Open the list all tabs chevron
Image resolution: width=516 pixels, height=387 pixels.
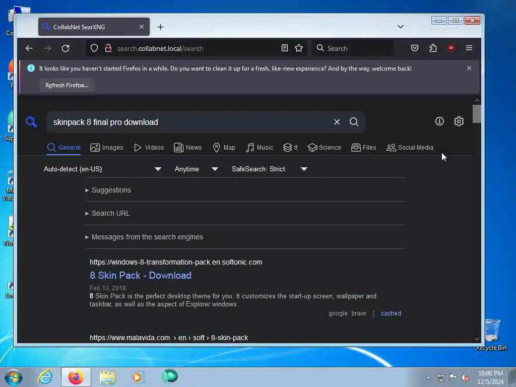tap(401, 27)
